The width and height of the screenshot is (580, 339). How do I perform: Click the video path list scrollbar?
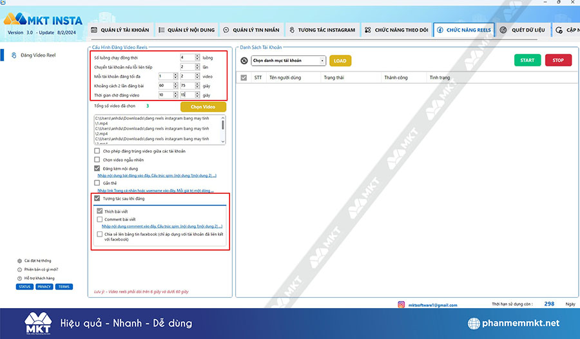click(223, 130)
